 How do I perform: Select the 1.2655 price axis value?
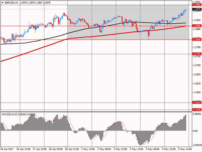pos(197,74)
